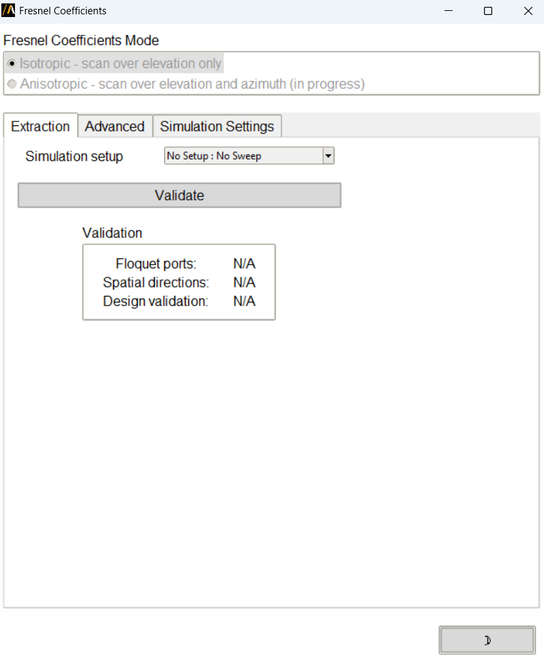Screen dimensions: 544x670
Task: Select Anisotropic elevation and azimuth mode
Action: click(12, 85)
